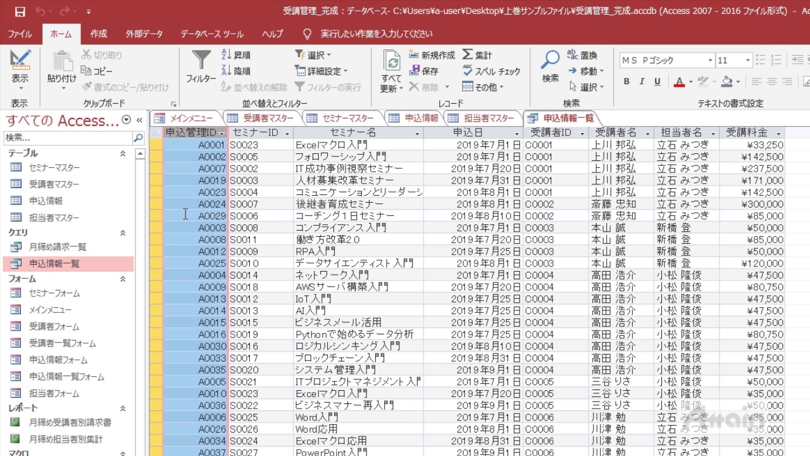This screenshot has width=810, height=456.
Task: Click the 降順 descending sort icon
Action: [x=227, y=71]
